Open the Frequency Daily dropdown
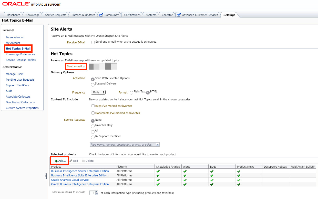318x199 pixels. coord(98,92)
